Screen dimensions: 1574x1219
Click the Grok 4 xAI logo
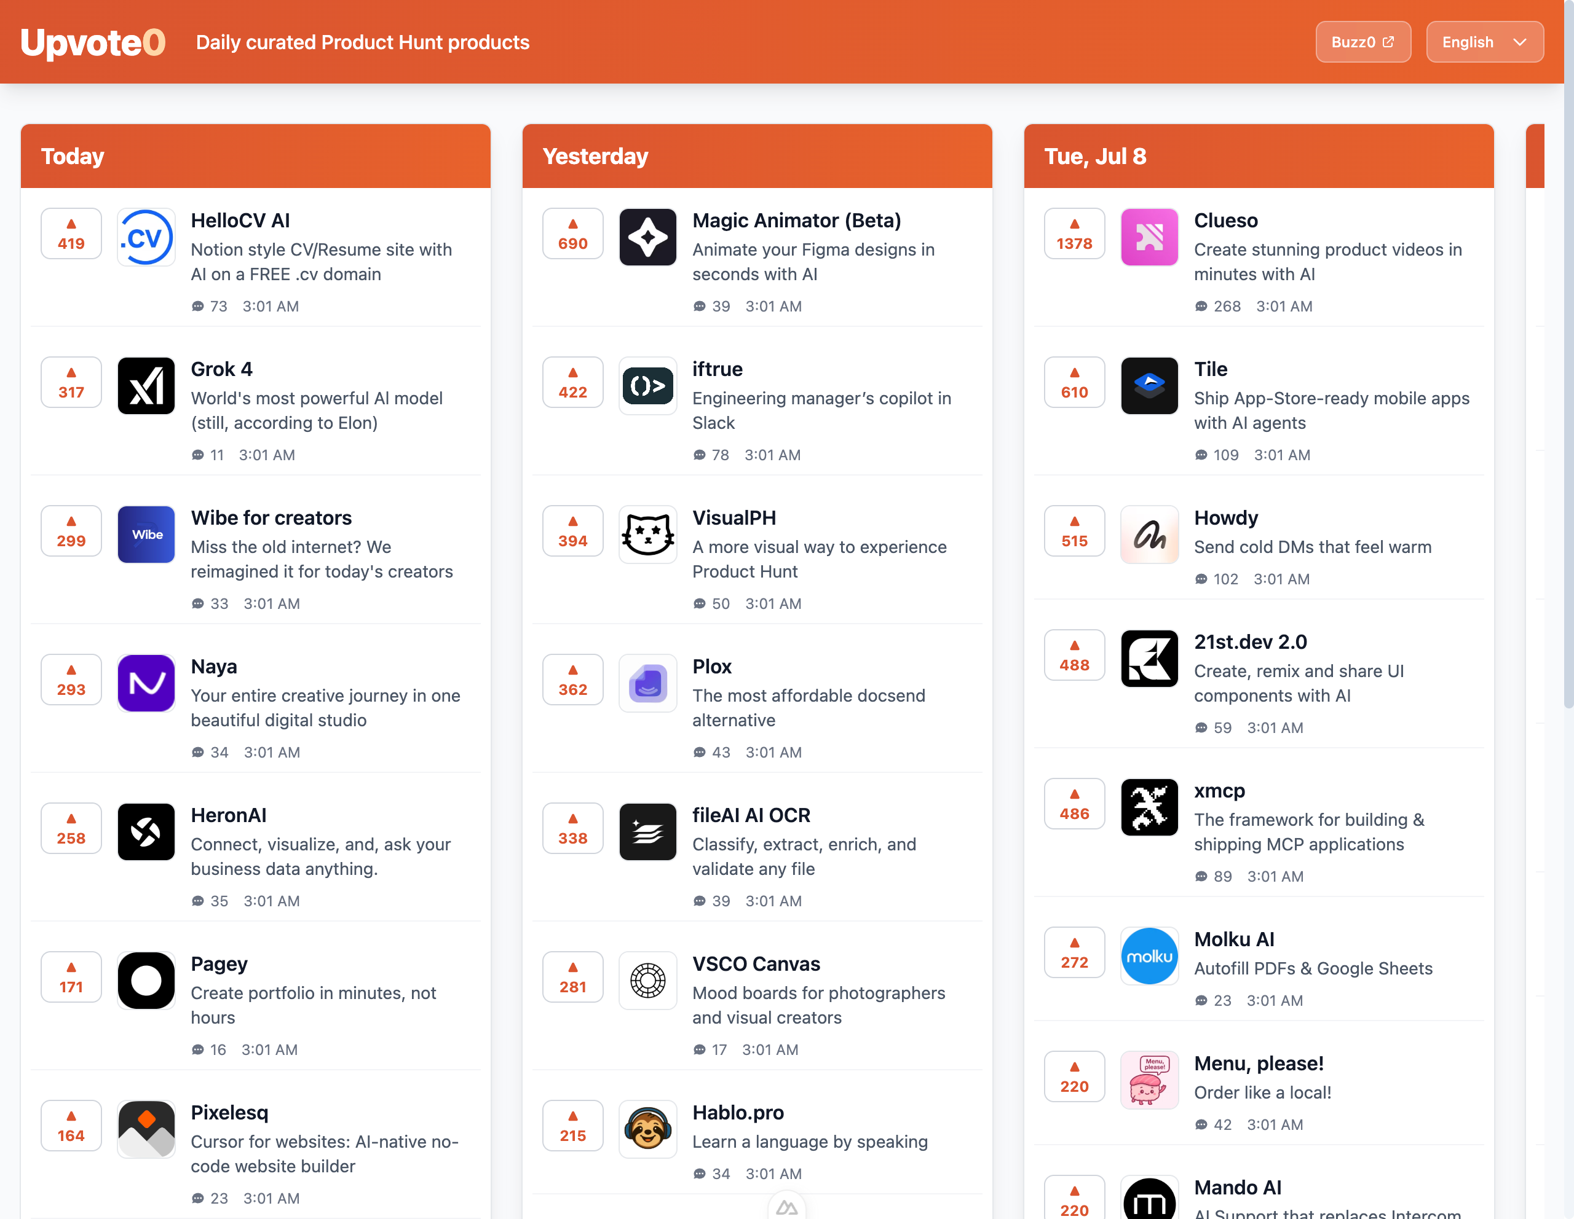pos(146,386)
